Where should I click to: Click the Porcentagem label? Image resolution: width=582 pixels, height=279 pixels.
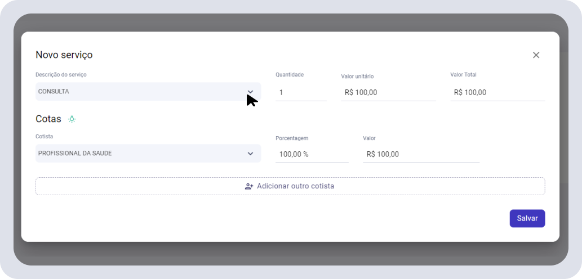[292, 138]
